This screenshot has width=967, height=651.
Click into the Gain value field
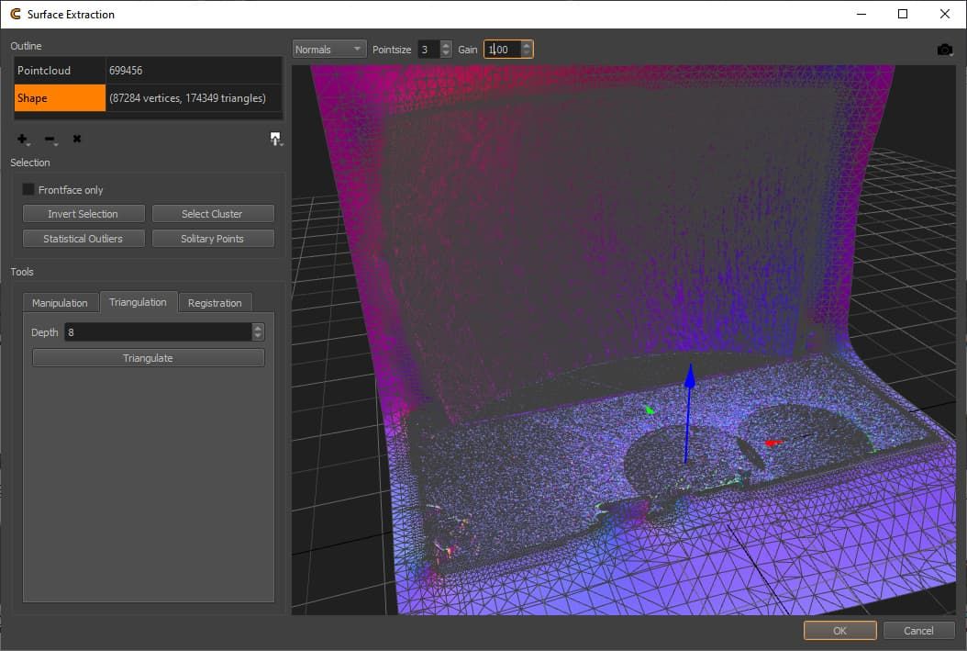(503, 50)
